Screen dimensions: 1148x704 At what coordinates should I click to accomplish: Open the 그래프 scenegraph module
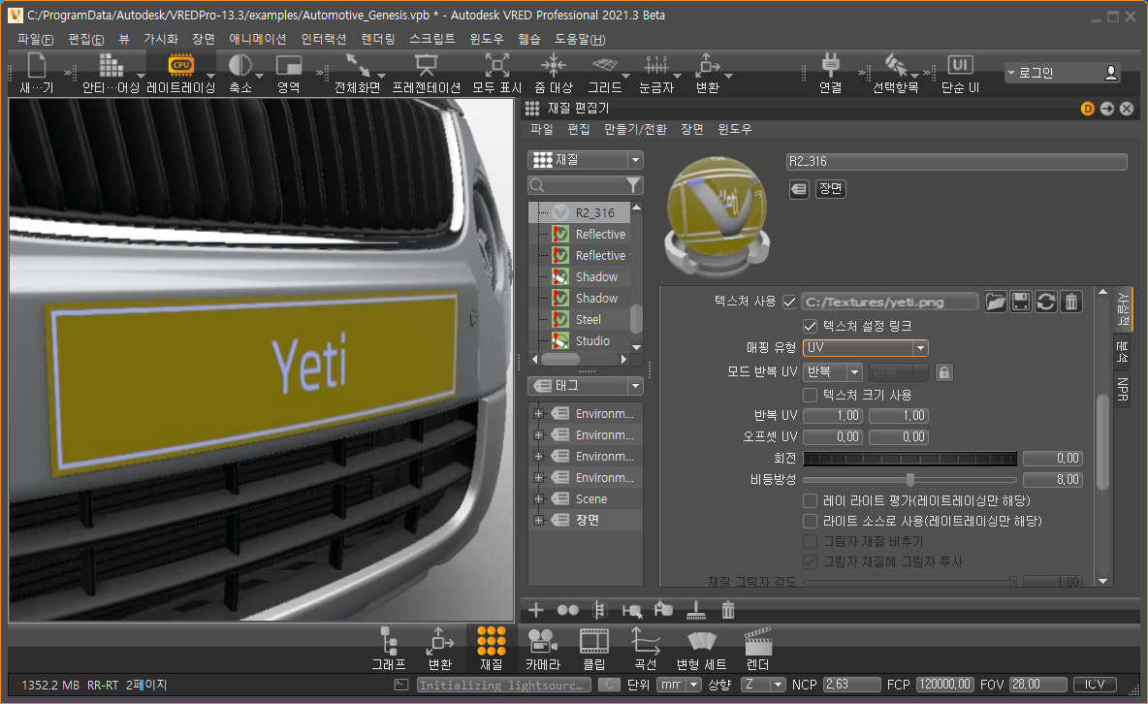(x=389, y=649)
